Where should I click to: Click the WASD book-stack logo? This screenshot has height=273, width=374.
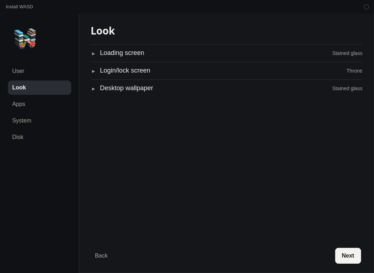point(25,38)
